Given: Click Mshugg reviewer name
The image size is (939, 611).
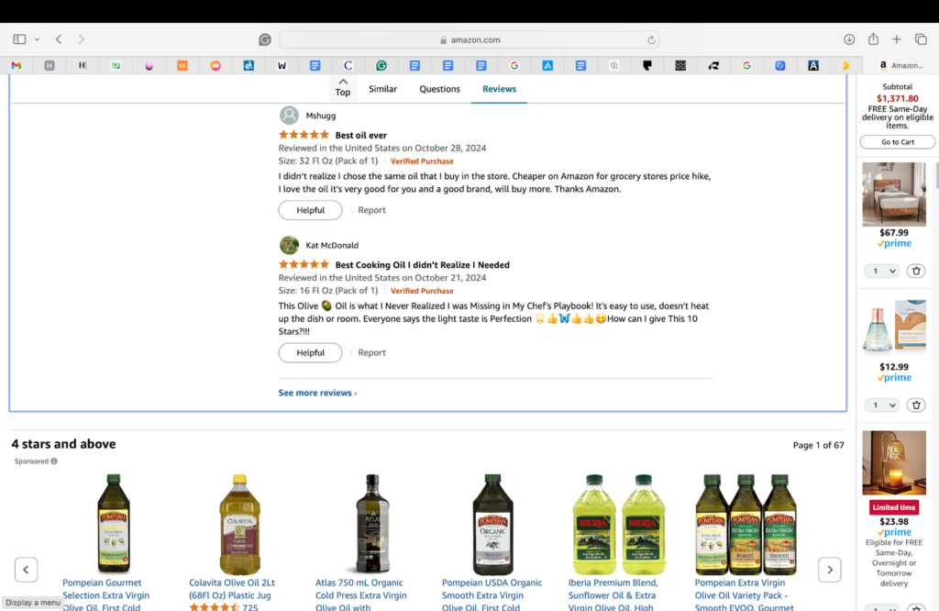Looking at the screenshot, I should pyautogui.click(x=320, y=116).
